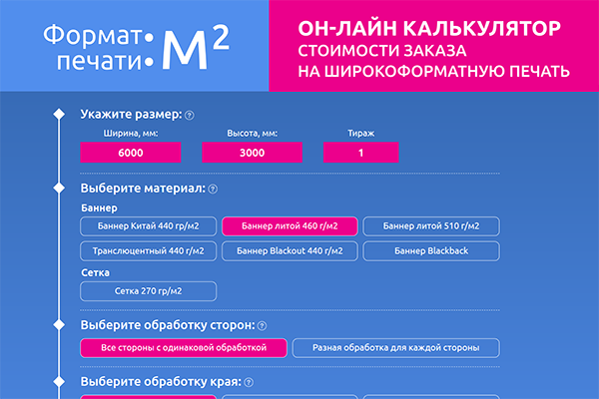Select Все стороны с одинаковой обработкой
Image resolution: width=599 pixels, height=399 pixels.
(184, 348)
